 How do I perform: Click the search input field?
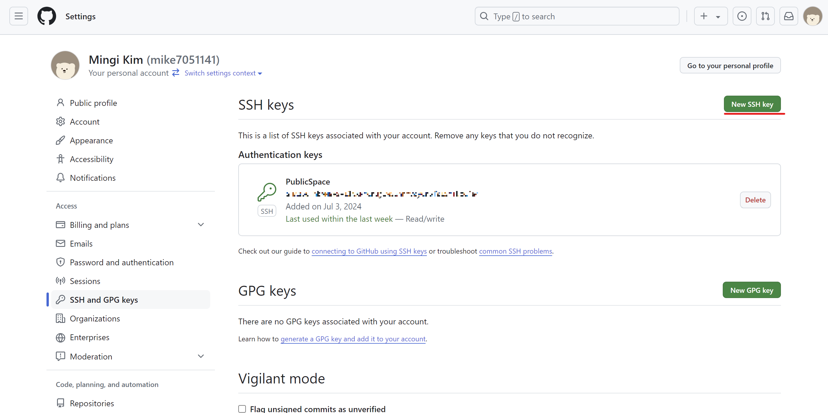577,16
